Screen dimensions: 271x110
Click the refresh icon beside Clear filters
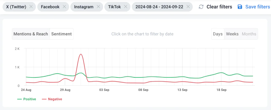pos(201,7)
